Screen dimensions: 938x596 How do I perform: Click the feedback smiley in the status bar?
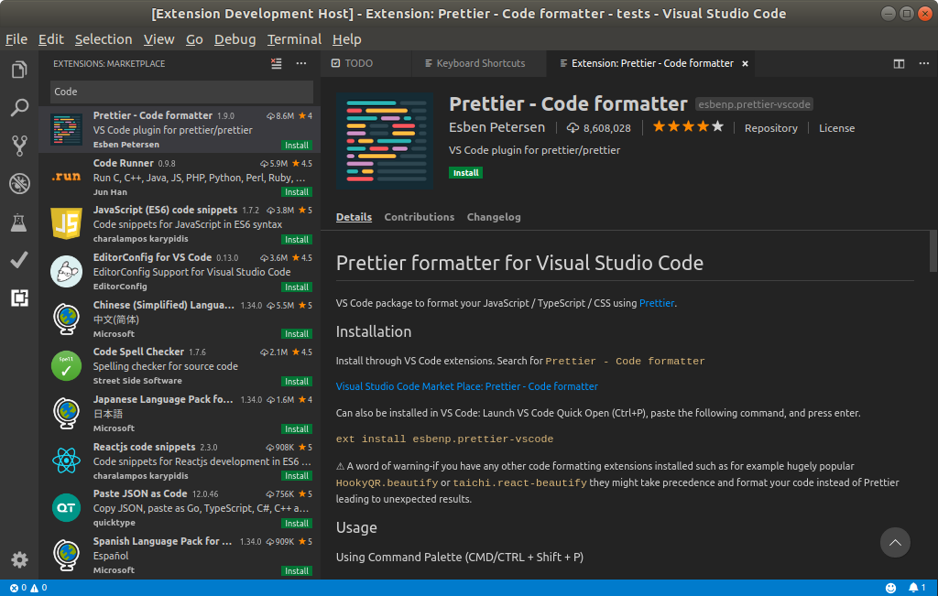889,587
